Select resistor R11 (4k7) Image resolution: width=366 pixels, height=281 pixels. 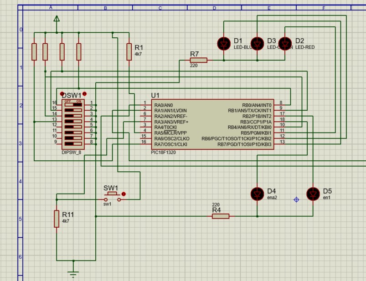(57, 218)
